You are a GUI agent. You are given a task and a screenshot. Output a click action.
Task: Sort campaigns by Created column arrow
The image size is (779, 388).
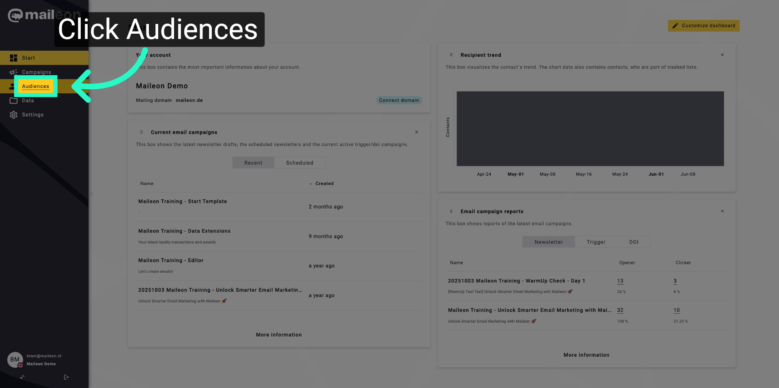(x=311, y=184)
